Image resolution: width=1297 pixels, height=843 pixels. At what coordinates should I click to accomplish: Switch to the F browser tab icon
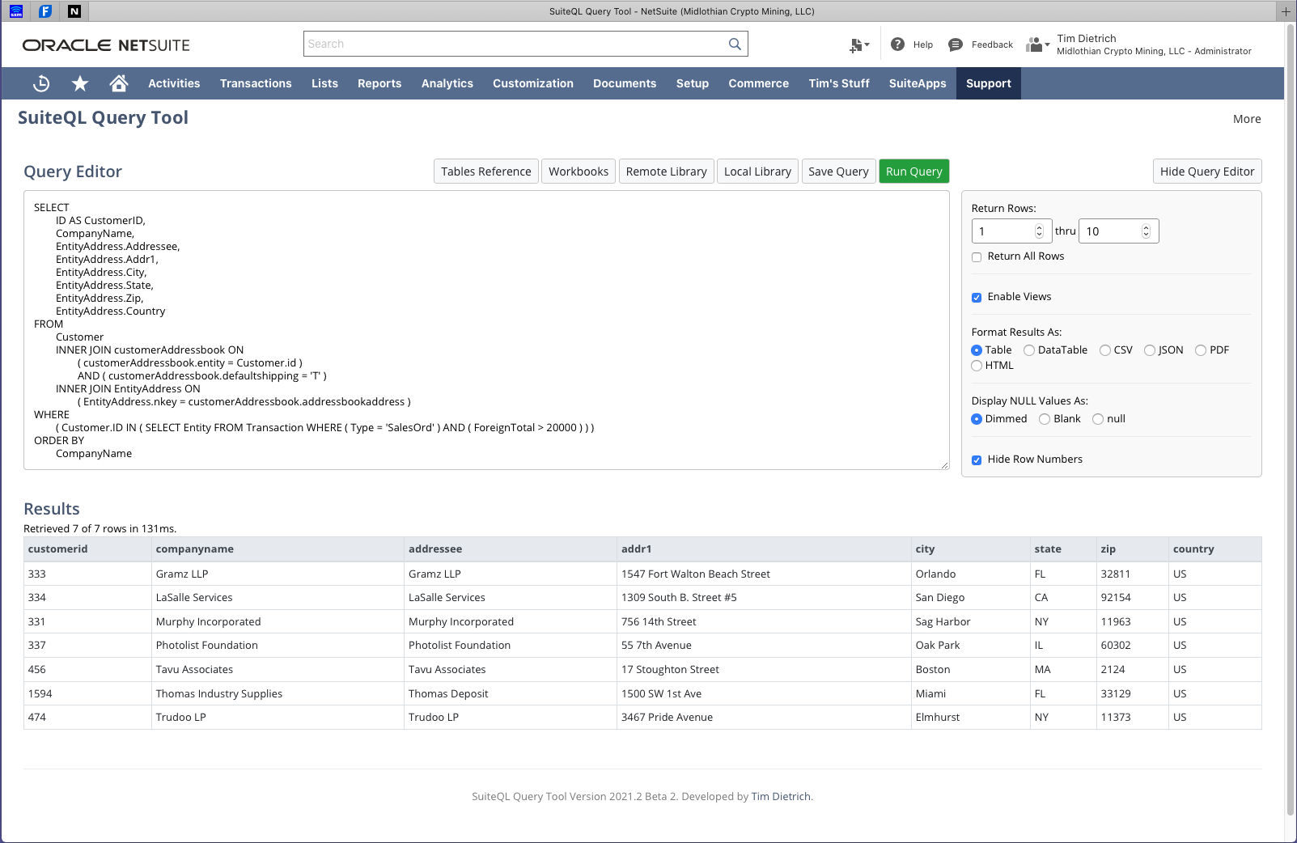tap(45, 11)
